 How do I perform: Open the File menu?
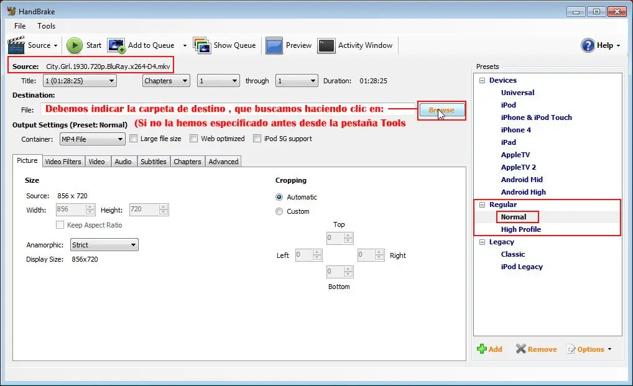[20, 26]
